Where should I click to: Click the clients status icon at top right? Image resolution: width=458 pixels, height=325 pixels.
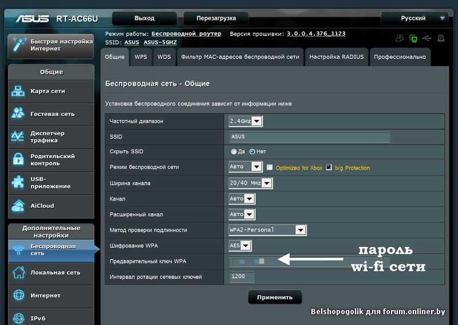[x=400, y=38]
